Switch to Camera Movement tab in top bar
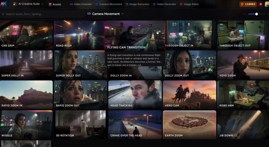 point(109,4)
